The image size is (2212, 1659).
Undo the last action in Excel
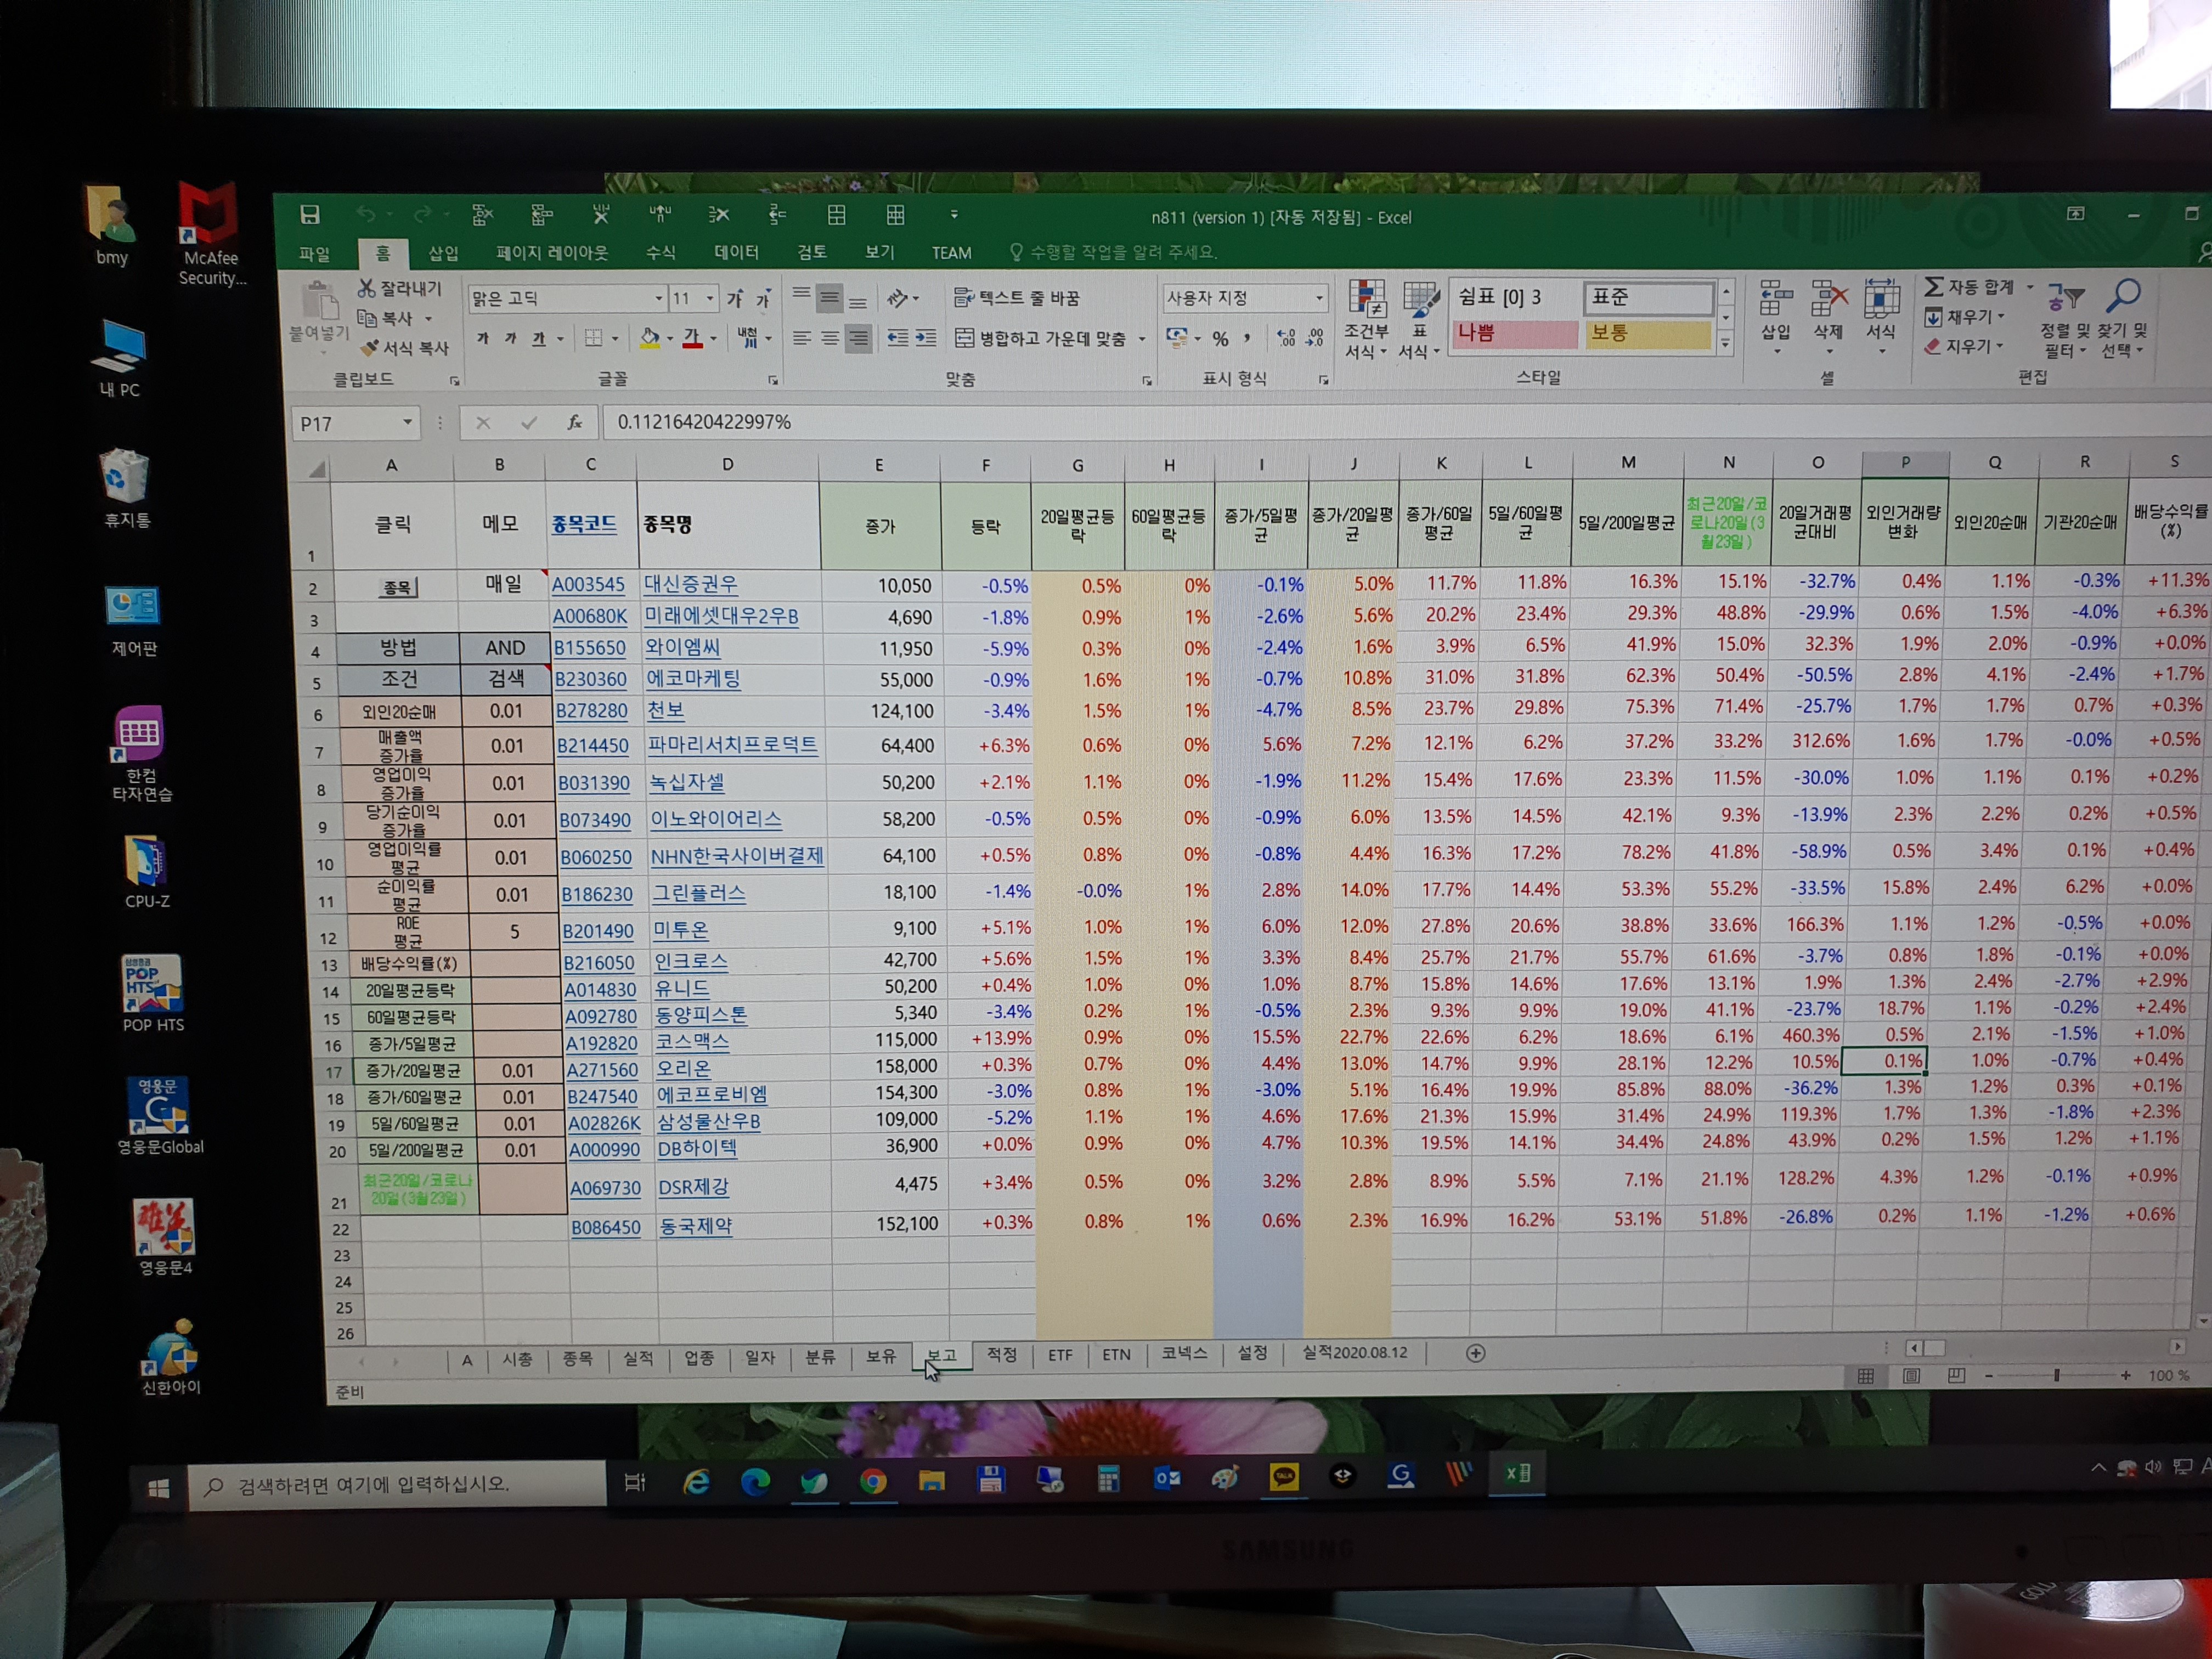(x=366, y=214)
